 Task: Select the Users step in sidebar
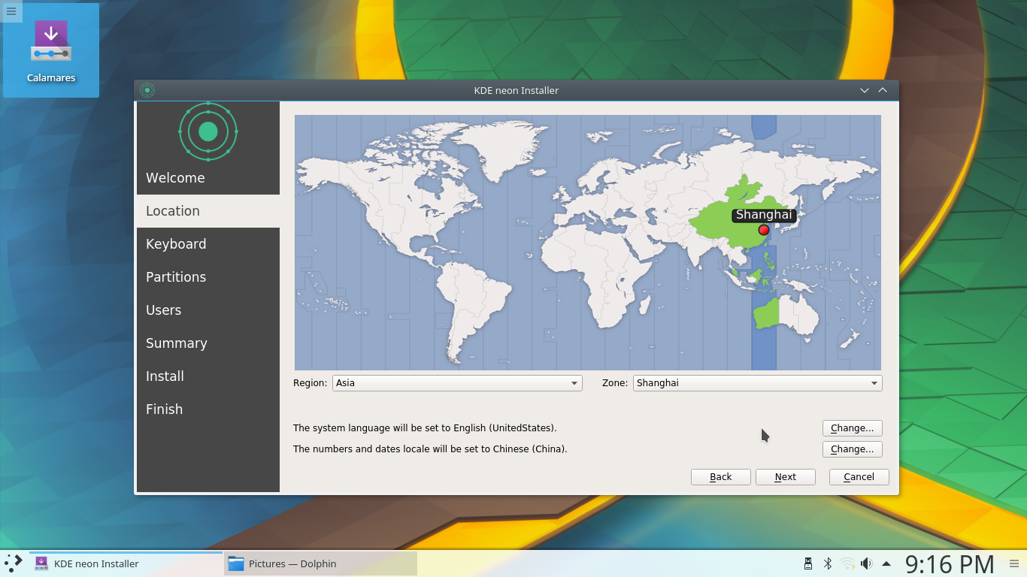[x=208, y=310]
